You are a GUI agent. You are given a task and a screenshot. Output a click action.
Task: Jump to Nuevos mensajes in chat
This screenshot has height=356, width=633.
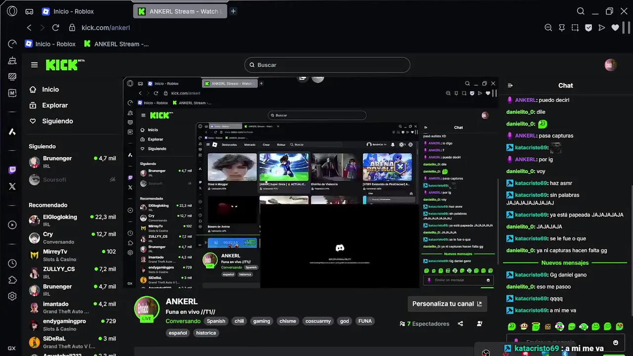point(565,263)
